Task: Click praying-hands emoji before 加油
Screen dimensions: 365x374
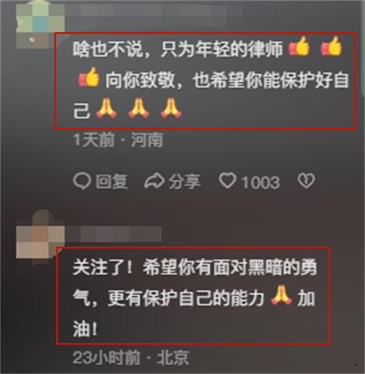Action: [x=281, y=296]
